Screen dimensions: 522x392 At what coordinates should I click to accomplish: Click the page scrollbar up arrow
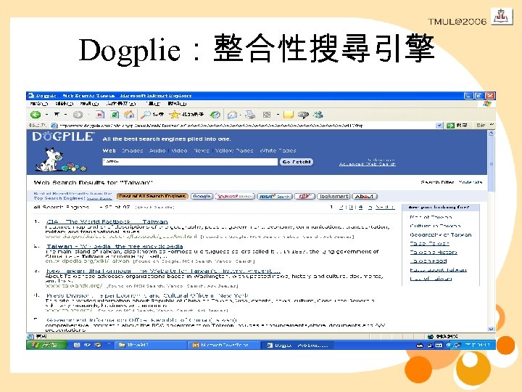(x=491, y=133)
